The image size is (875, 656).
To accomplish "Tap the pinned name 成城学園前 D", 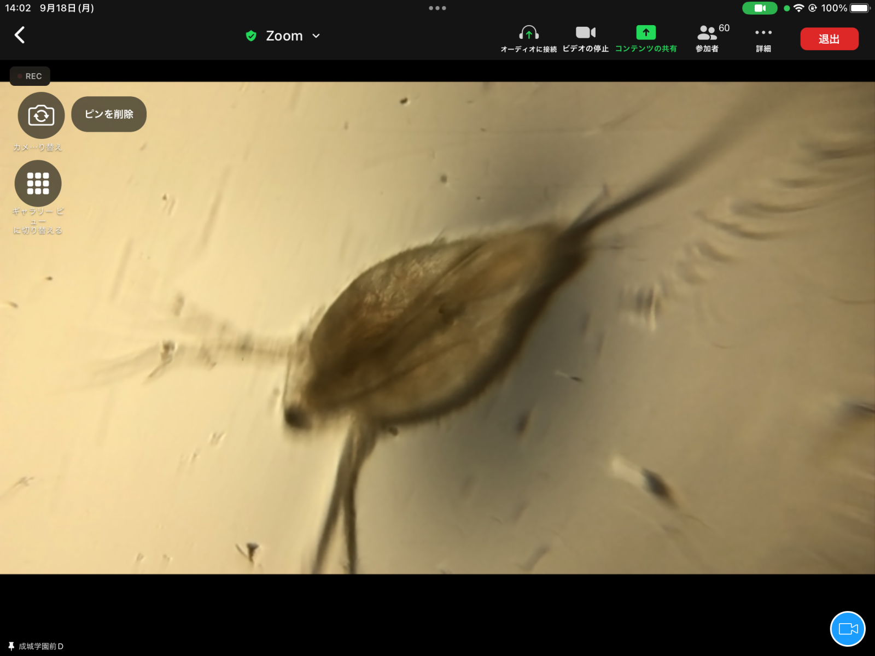I will (x=40, y=646).
